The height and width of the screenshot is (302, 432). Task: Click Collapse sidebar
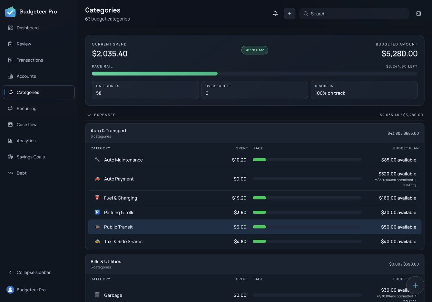tap(39, 272)
